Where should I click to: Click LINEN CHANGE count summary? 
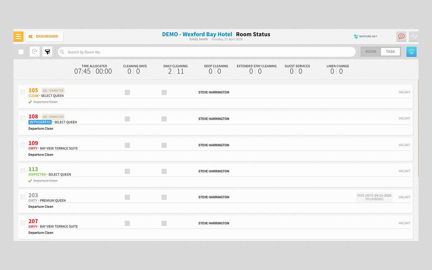point(338,69)
